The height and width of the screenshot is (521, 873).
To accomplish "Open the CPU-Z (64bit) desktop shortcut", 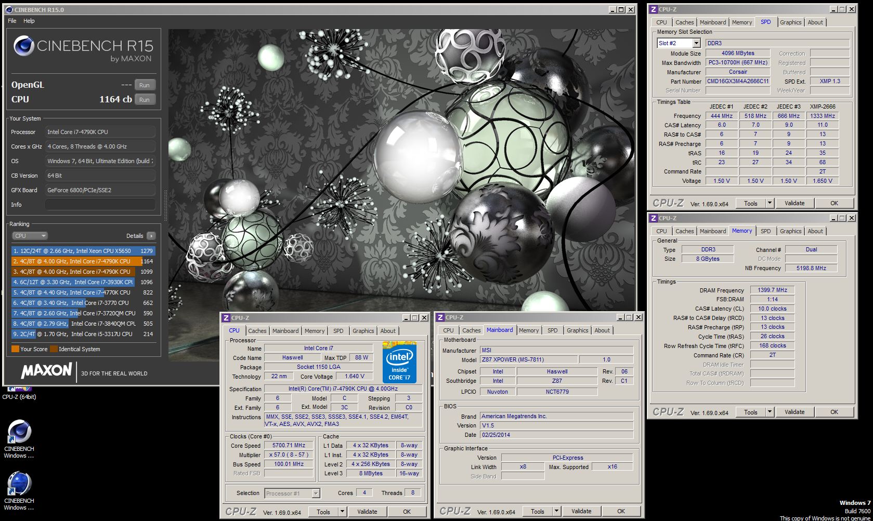I will (x=19, y=393).
